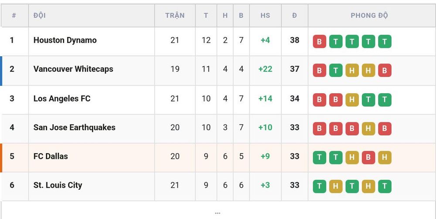Screen dimensions: 436x219
Task: Click San Jose Earthquakes' yellow H form badge
Action: pyautogui.click(x=368, y=129)
